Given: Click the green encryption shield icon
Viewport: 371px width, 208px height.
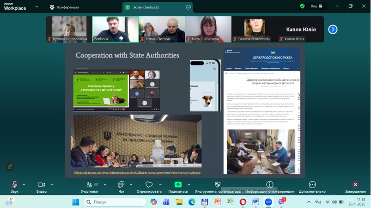Looking at the screenshot, I should click(x=302, y=6).
